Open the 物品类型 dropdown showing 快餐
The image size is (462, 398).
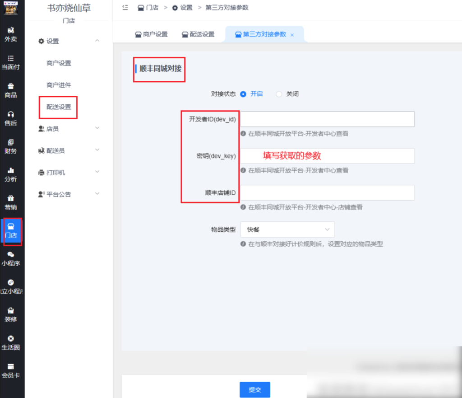click(287, 229)
